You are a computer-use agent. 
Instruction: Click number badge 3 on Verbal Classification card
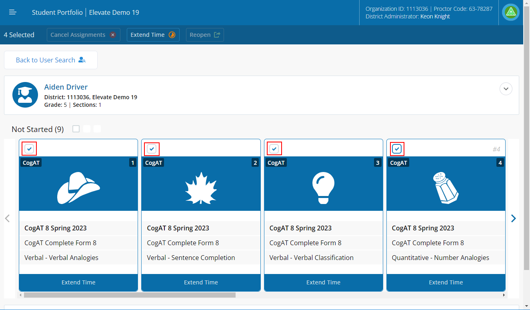click(378, 163)
